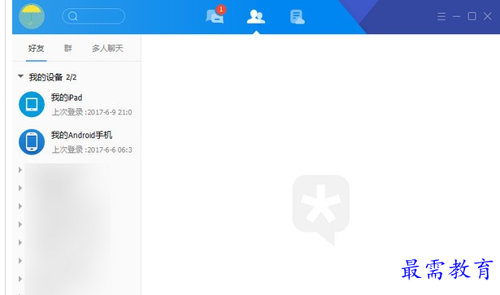
Task: Collapse the 我的设备 group arrow
Action: pyautogui.click(x=20, y=76)
